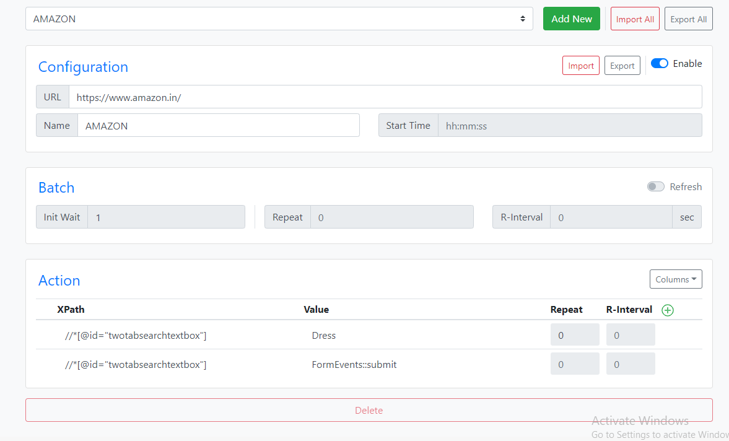Click the green plus icon to add action row
This screenshot has height=441, width=729.
(668, 310)
